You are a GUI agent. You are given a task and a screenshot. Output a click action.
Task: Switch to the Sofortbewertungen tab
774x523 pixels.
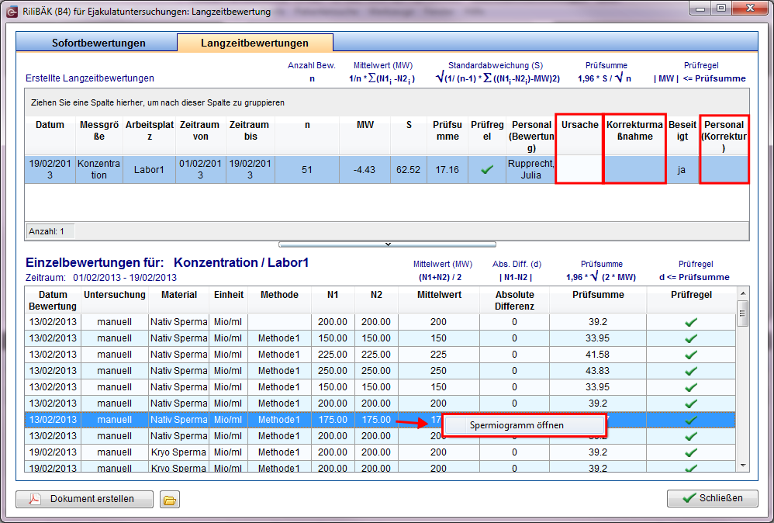point(98,43)
